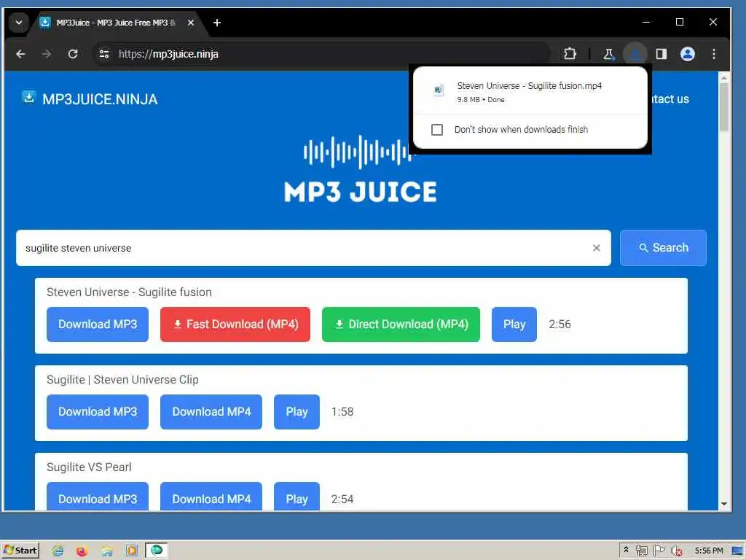Open the Chrome profile avatar

point(688,54)
